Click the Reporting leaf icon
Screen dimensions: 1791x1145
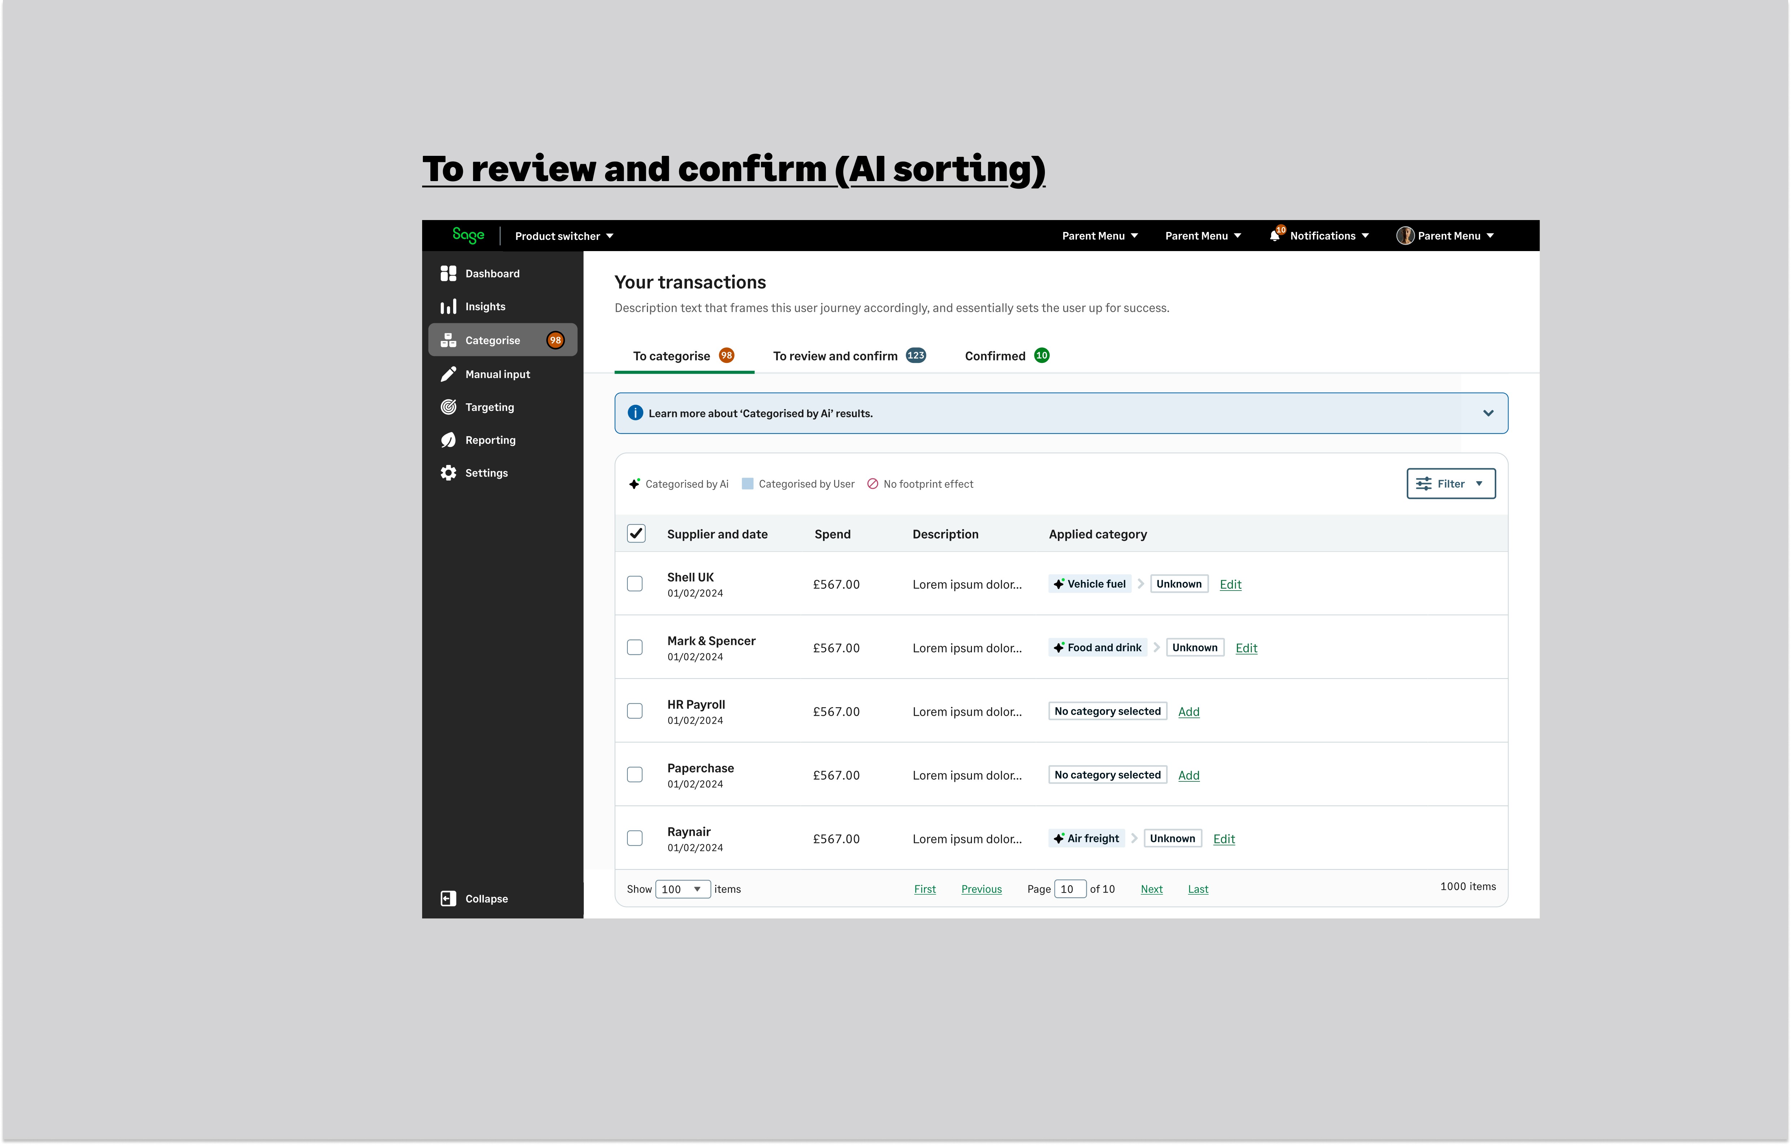[448, 440]
